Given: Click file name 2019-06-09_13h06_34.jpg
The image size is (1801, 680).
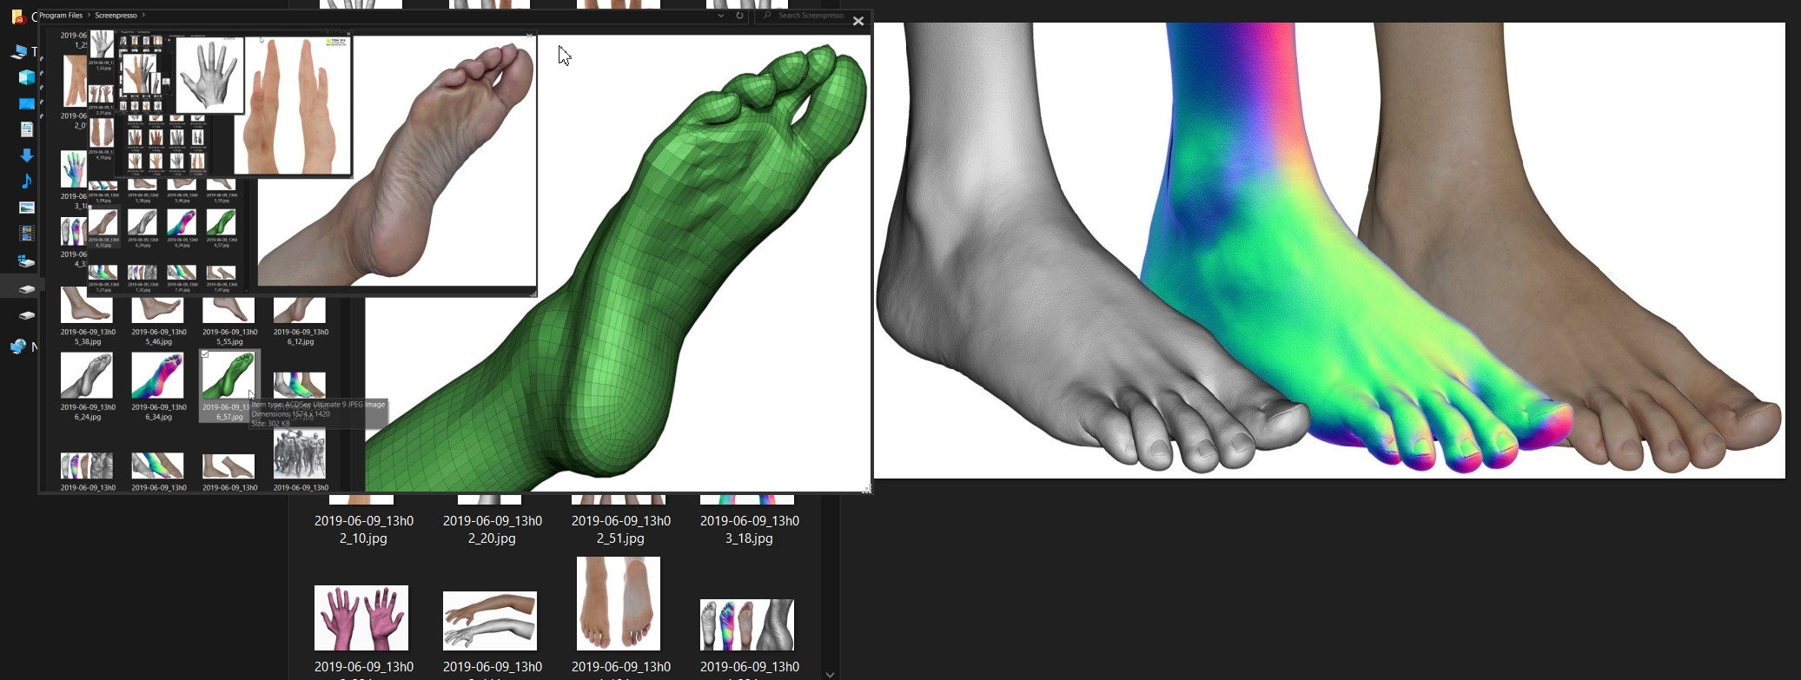Looking at the screenshot, I should [158, 412].
